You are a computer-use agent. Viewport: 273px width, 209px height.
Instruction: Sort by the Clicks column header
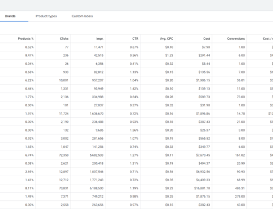click(x=64, y=39)
